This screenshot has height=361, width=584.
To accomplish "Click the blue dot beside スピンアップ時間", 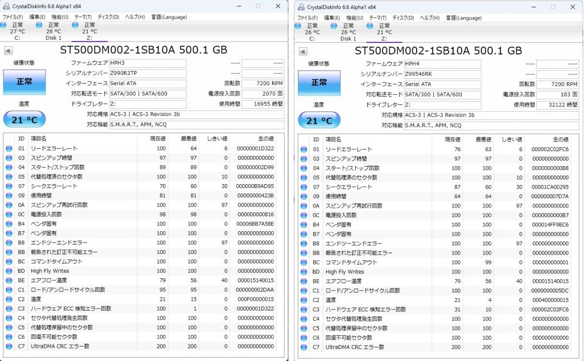I will [x=10, y=157].
